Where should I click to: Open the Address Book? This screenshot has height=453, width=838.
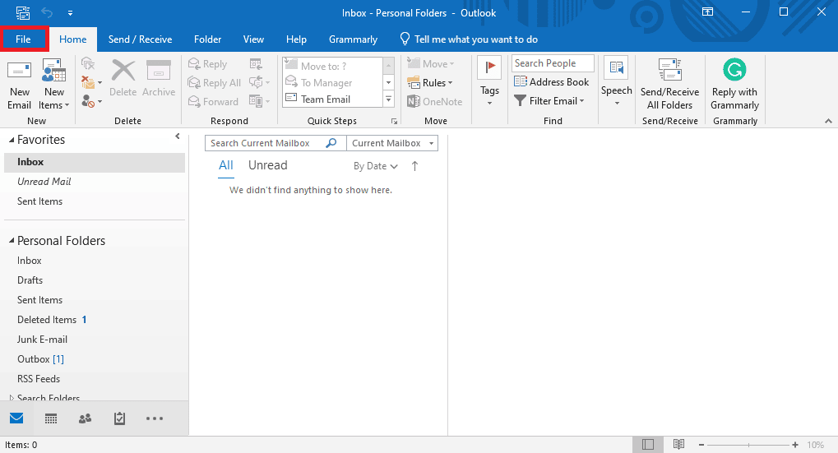coord(552,81)
